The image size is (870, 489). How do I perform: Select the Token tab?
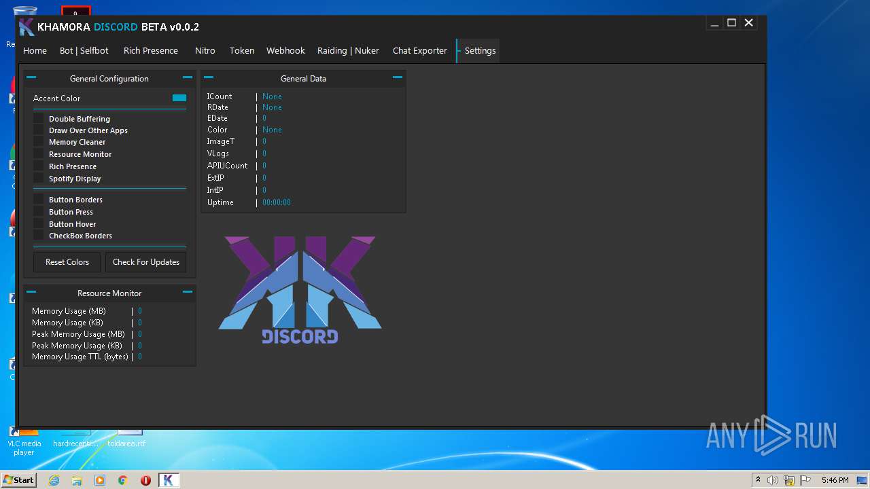click(x=242, y=51)
